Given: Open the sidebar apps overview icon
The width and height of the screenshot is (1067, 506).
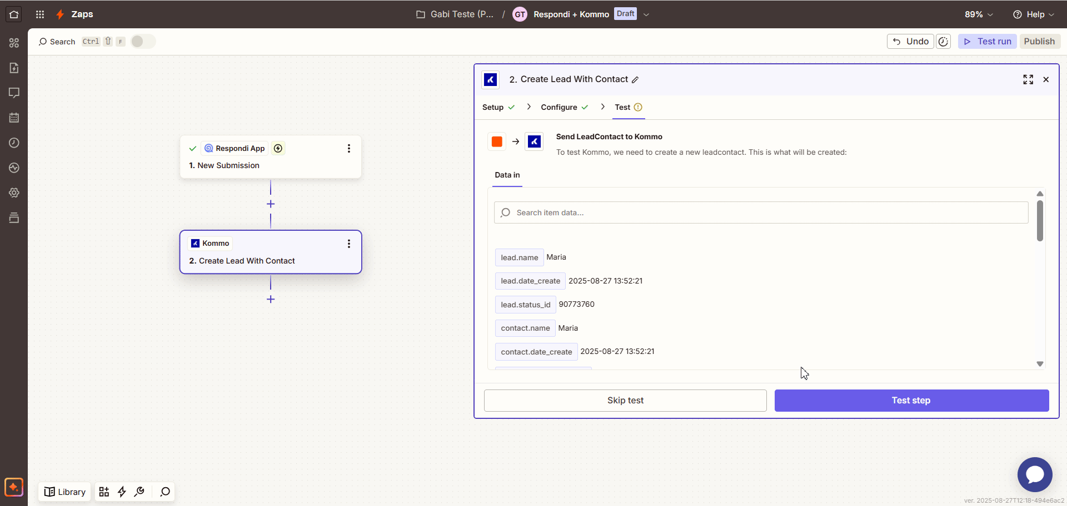Looking at the screenshot, I should click(x=14, y=43).
